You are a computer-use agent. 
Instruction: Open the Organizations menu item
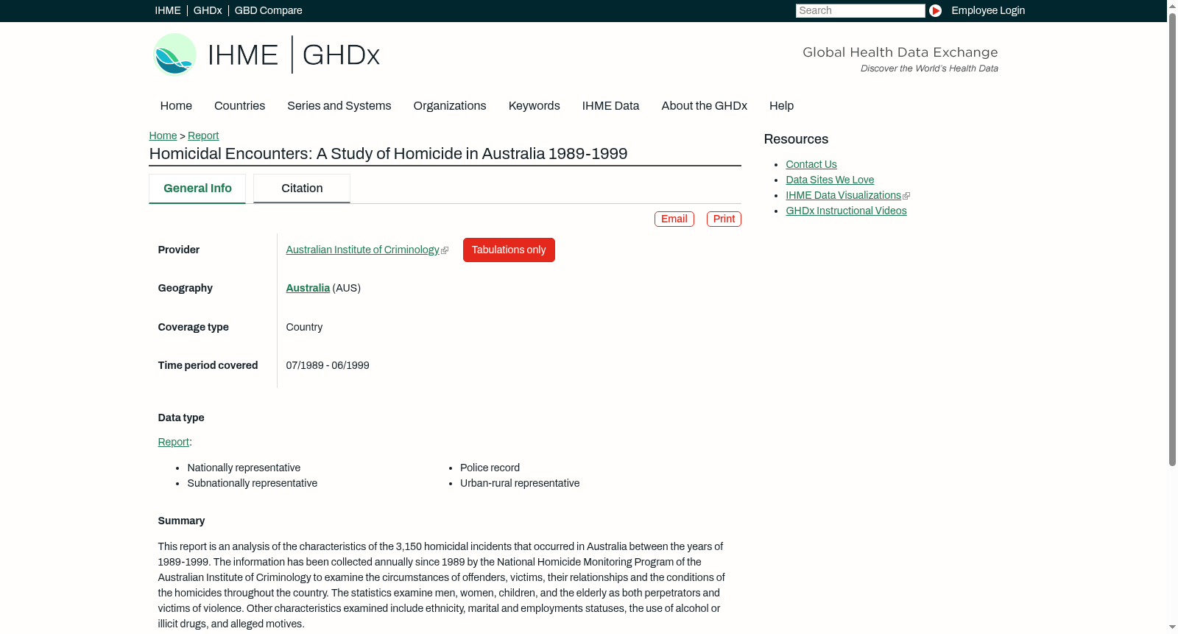[450, 106]
